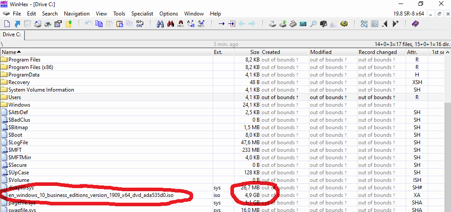Viewport: 451px width, 212px height.
Task: Open the Help menu
Action: [x=215, y=13]
